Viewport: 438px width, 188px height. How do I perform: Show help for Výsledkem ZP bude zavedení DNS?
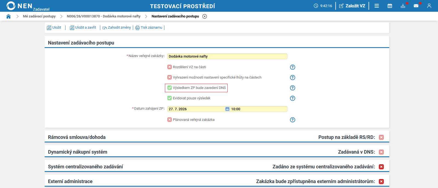click(293, 88)
